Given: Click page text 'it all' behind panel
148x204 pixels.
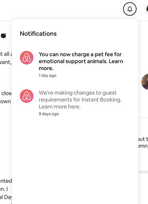Looking at the screenshot, I should pos(6,54).
